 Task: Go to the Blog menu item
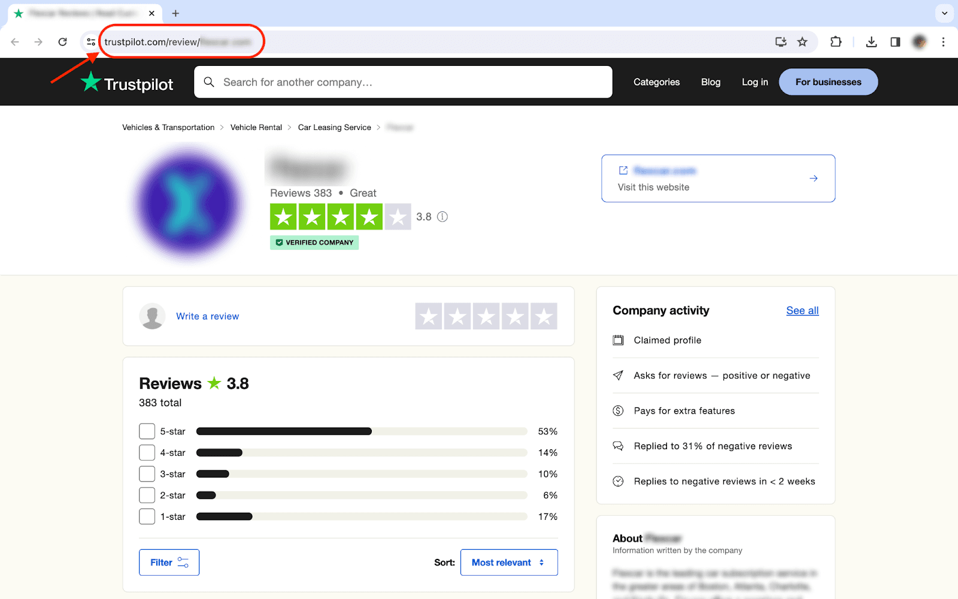click(711, 82)
